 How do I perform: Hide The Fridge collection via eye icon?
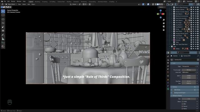click(x=196, y=23)
